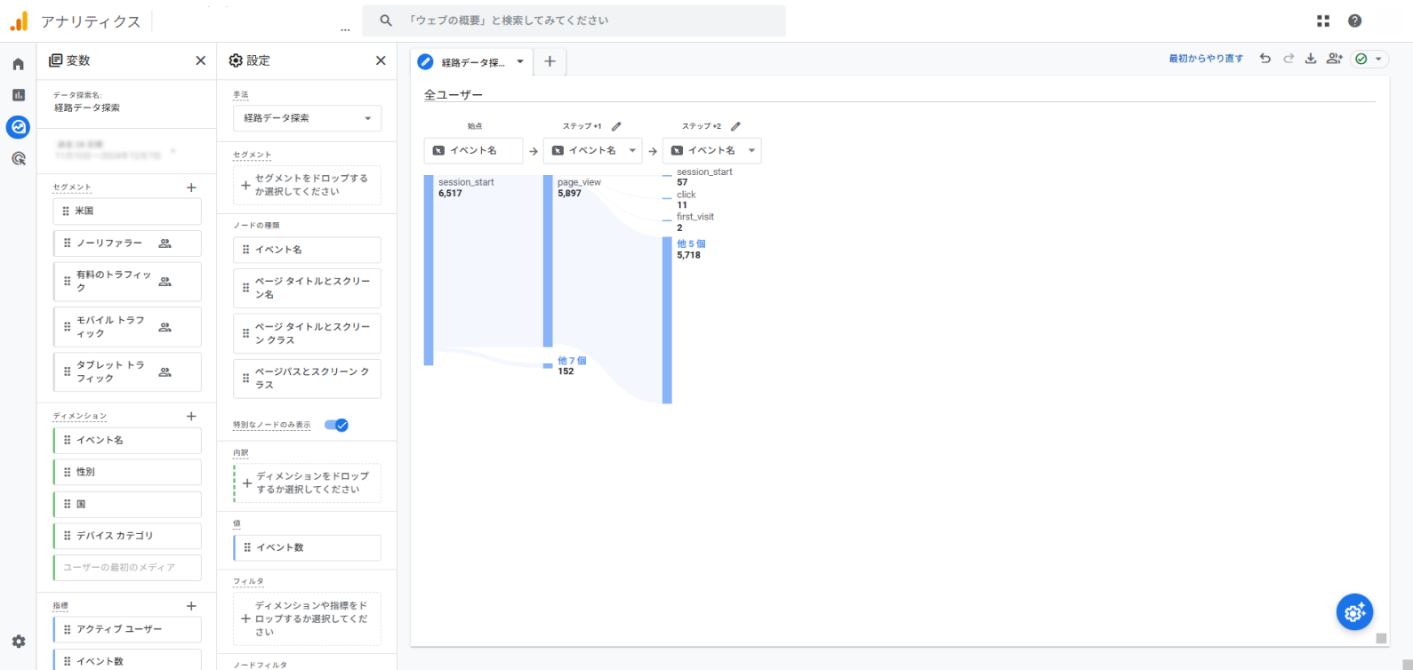1413x670 pixels.
Task: Select the イベント名 dimension
Action: pyautogui.click(x=127, y=441)
